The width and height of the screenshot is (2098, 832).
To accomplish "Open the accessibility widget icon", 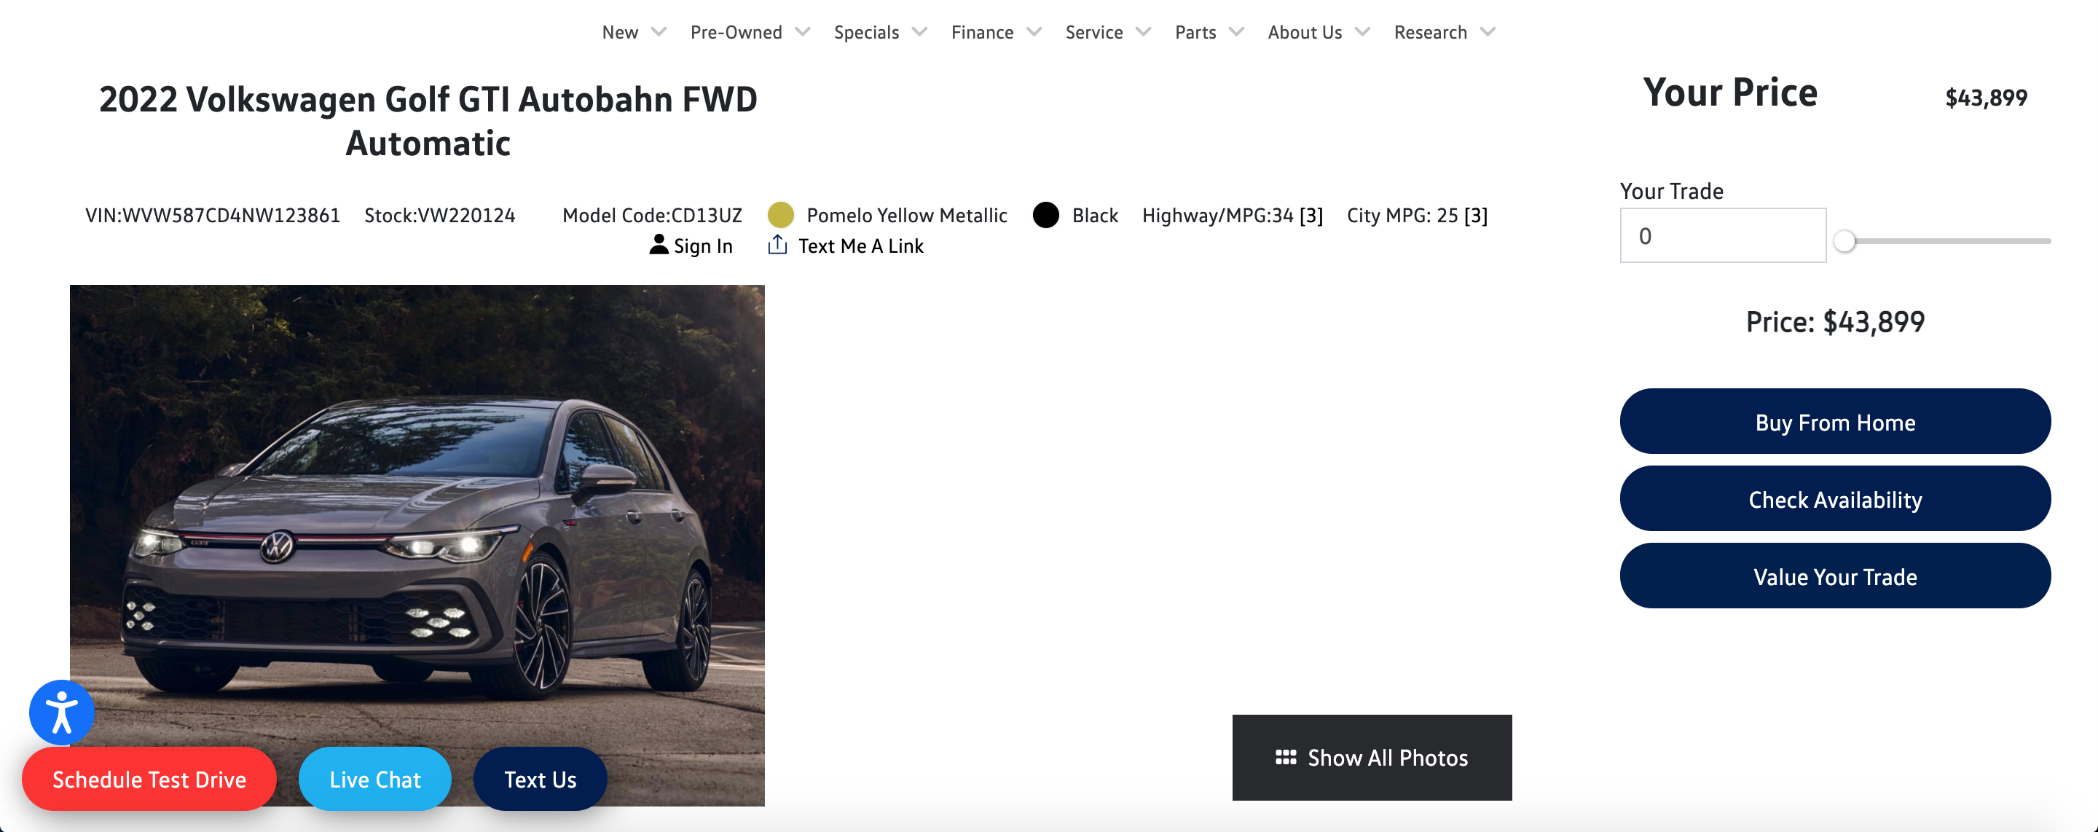I will click(61, 711).
